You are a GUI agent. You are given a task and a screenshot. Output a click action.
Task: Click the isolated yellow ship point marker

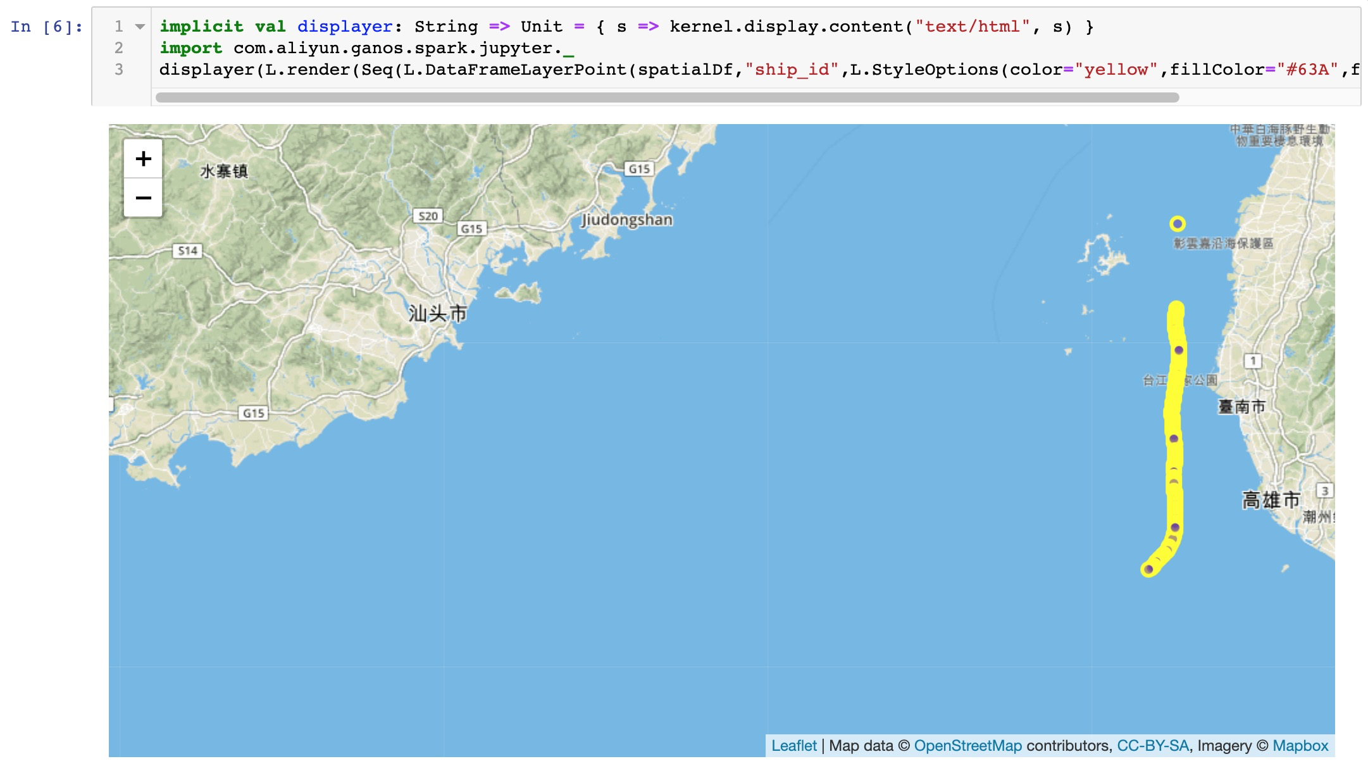pos(1177,223)
